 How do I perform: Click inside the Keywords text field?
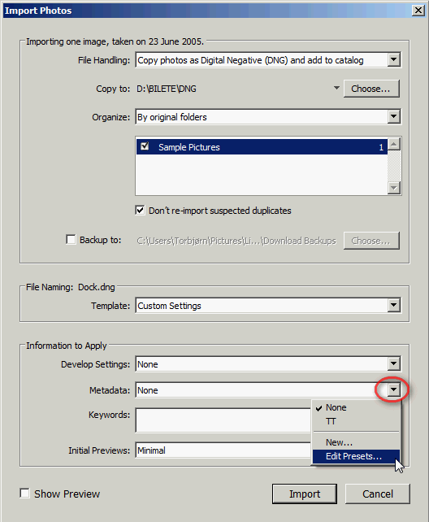pos(223,420)
